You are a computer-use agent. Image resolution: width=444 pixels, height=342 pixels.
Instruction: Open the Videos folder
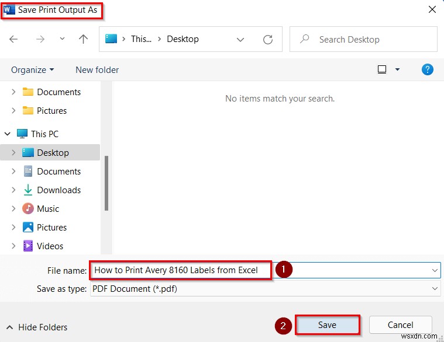[x=50, y=246]
